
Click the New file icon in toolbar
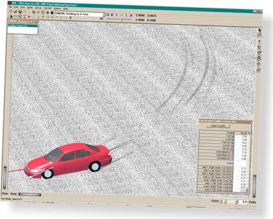pyautogui.click(x=11, y=12)
